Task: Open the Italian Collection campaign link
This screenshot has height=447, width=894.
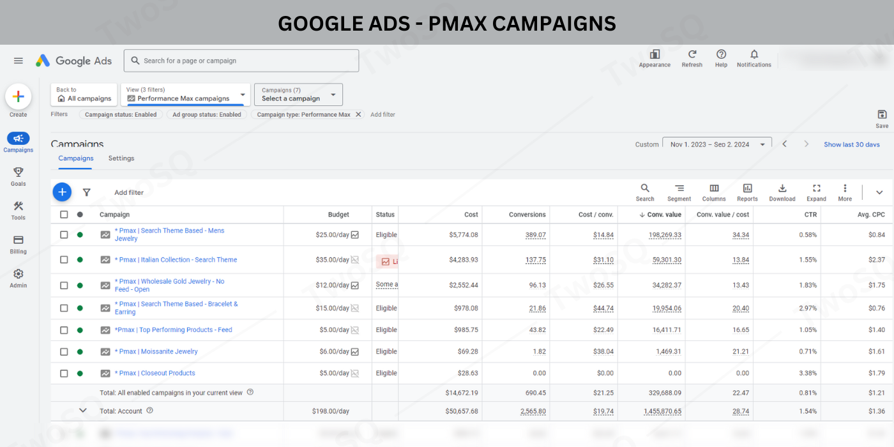Action: coord(176,260)
